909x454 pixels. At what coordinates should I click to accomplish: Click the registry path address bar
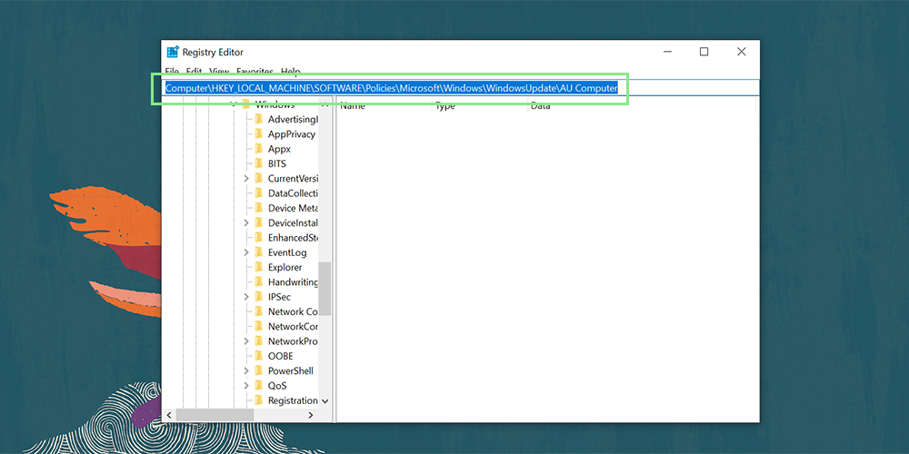(460, 88)
